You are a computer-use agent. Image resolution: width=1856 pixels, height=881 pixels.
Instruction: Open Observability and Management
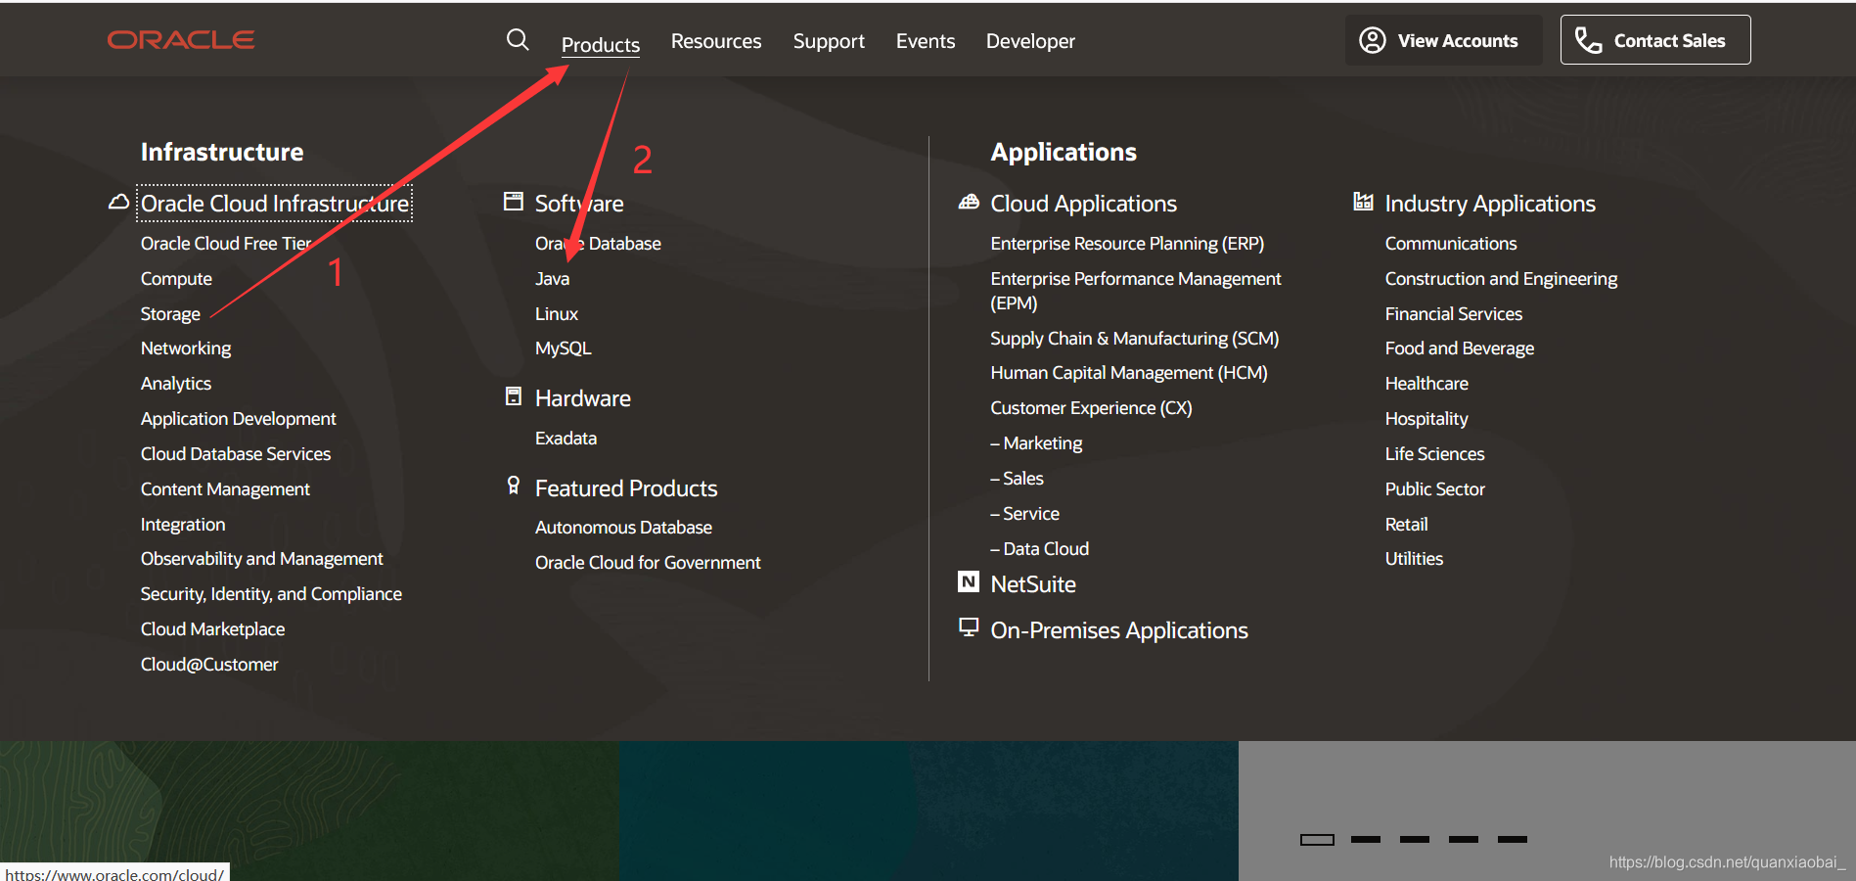262,559
